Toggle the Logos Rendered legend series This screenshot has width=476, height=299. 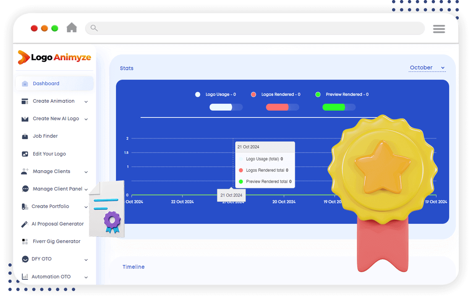276,94
